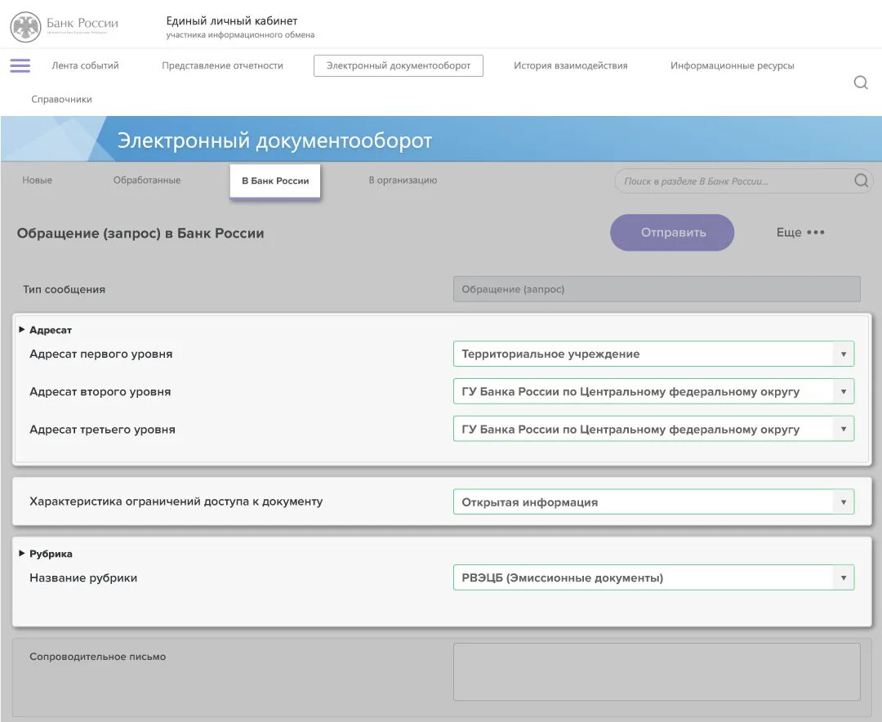Click the Сопроводительное письмо label
Screen dimensions: 882x722
pos(97,657)
